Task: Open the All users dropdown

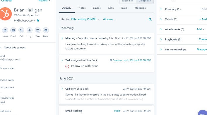Action: click(x=109, y=19)
